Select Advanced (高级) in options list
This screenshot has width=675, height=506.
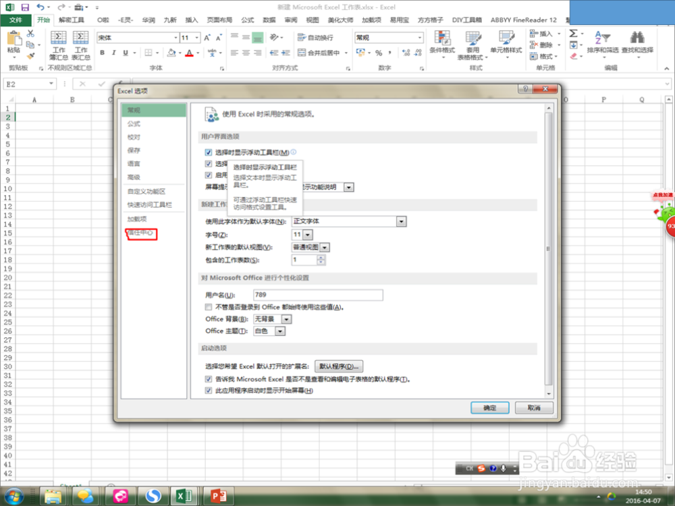(134, 177)
